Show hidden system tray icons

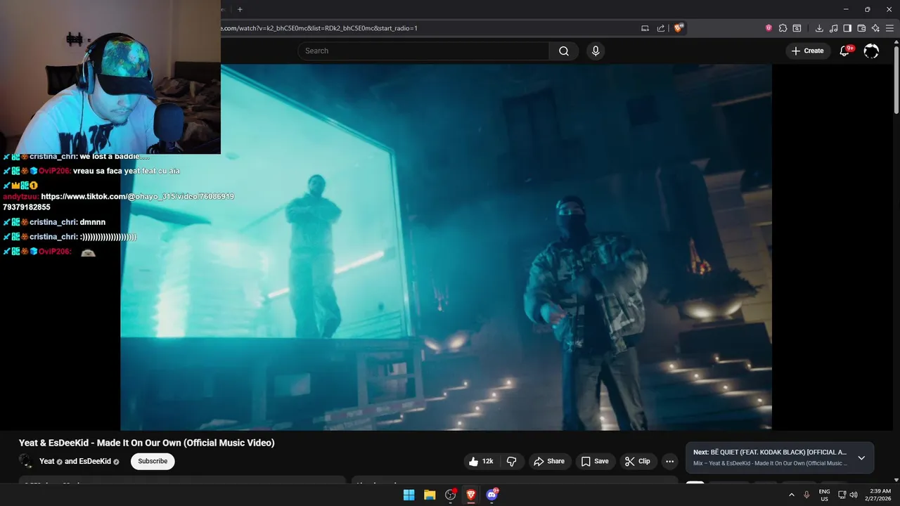coord(792,495)
